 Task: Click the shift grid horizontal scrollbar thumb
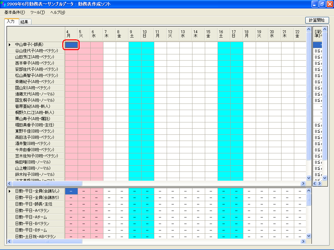click(x=47, y=241)
